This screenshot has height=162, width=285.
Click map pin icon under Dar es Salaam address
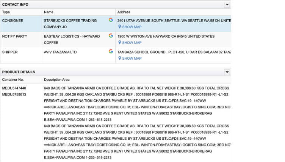click(119, 59)
